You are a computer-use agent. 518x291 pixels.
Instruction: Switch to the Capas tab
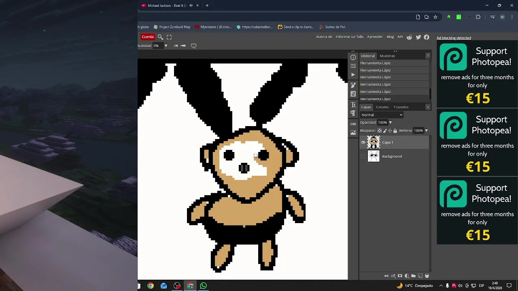click(366, 107)
